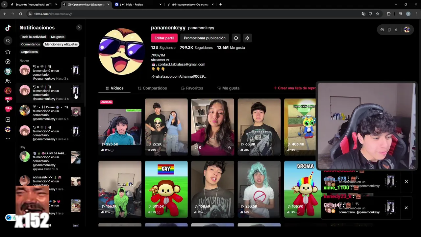Click the download app icon in top-right pill

pyautogui.click(x=396, y=30)
